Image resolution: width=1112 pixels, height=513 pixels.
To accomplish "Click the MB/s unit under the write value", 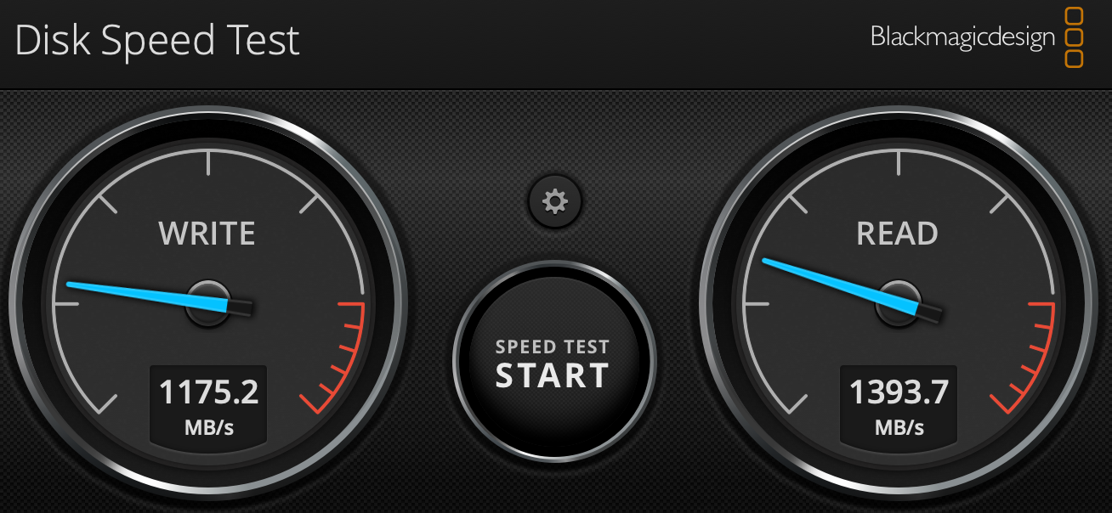I will point(208,427).
